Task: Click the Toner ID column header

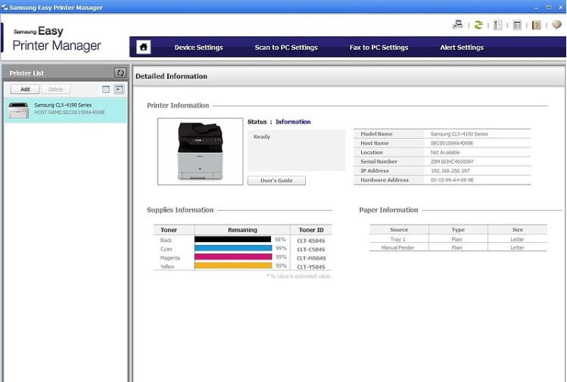Action: coord(311,230)
